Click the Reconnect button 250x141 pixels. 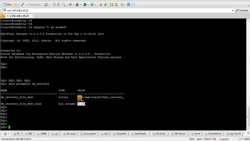click(x=33, y=4)
